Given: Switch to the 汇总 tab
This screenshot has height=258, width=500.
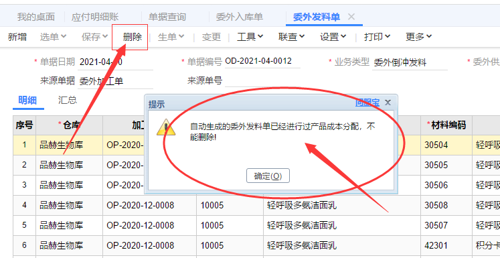Looking at the screenshot, I should [68, 100].
